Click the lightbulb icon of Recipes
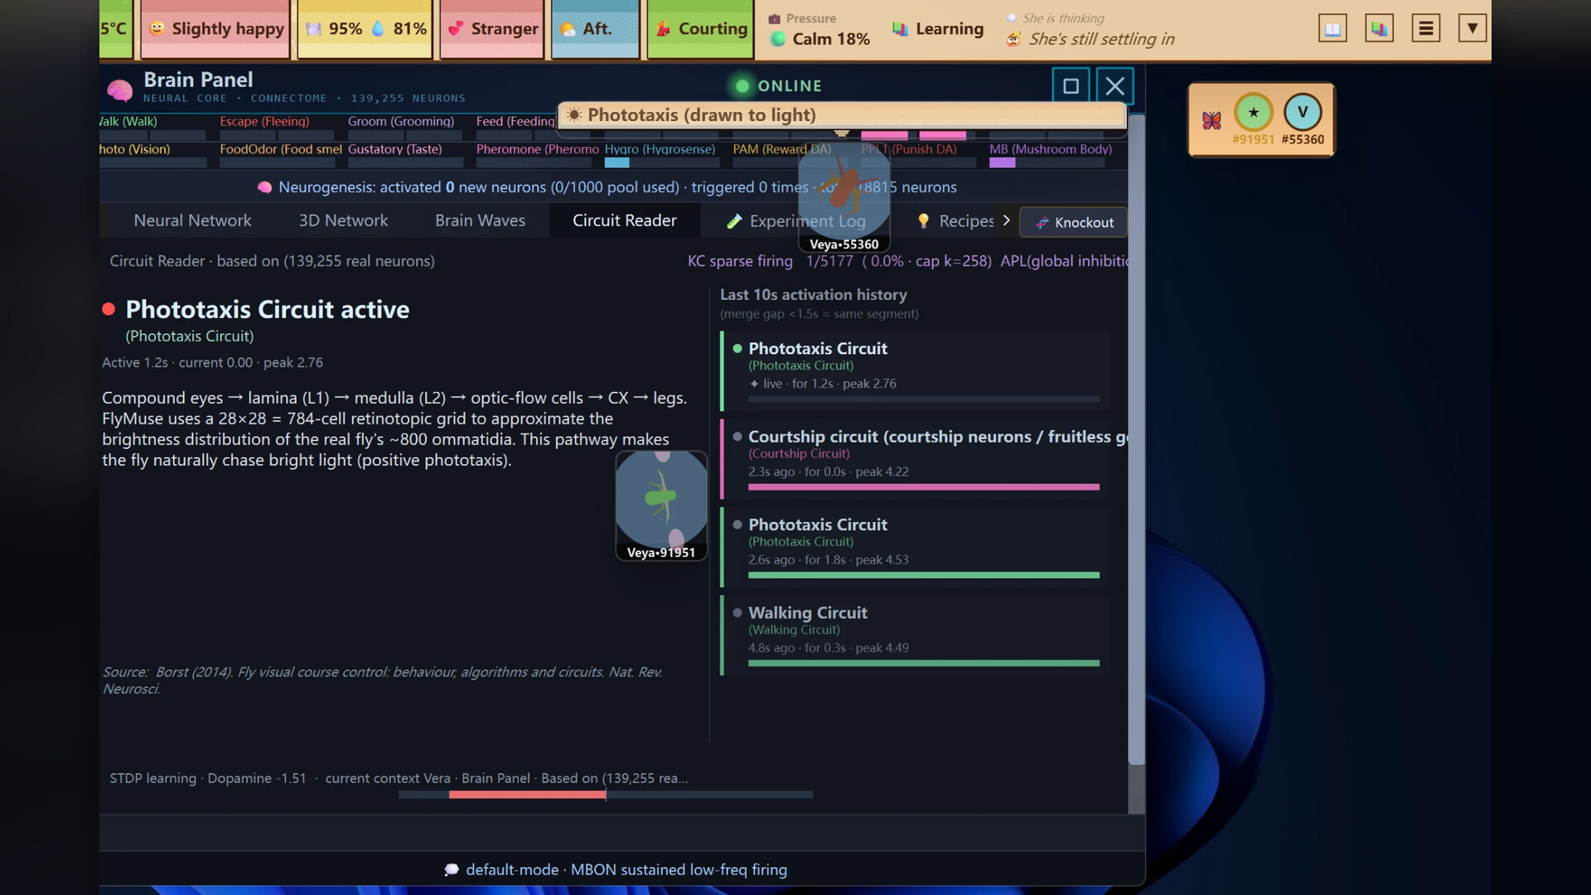 923,220
